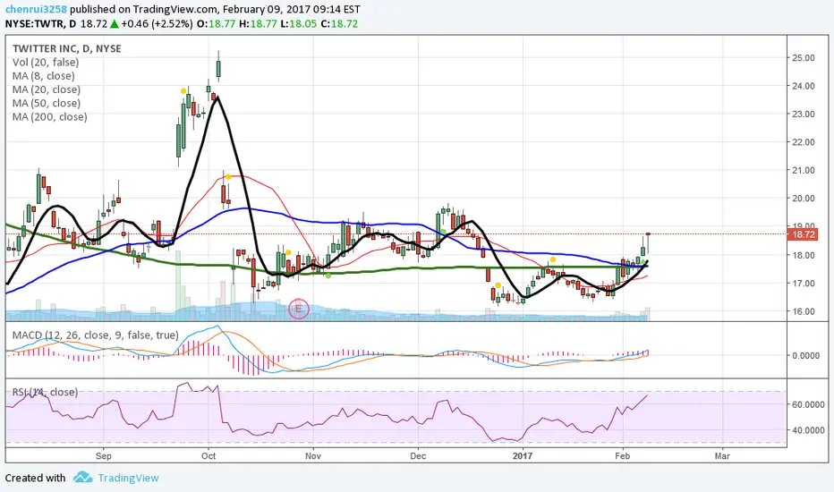Click the L:18.05 low value
Viewport: 834px width, 492px height.
click(x=299, y=24)
